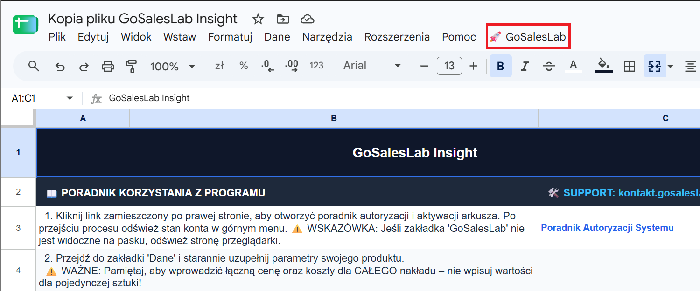The image size is (700, 291).
Task: Open the Rozszerzenia menu
Action: pos(397,37)
